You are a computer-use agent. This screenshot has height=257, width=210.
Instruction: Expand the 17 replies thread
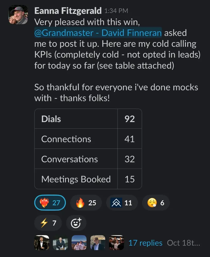[145, 243]
